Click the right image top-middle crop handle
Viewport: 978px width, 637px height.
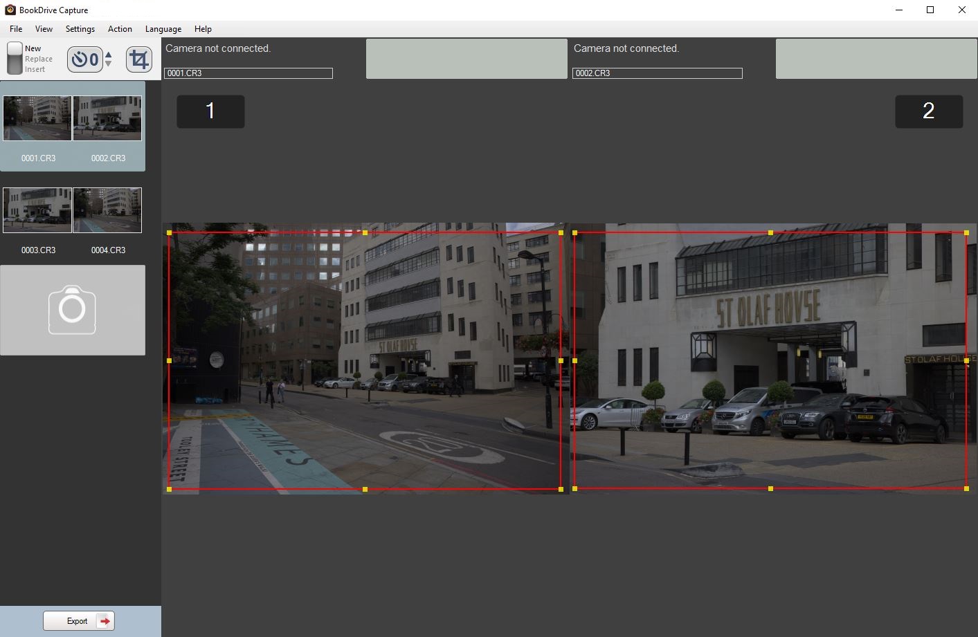(x=770, y=233)
